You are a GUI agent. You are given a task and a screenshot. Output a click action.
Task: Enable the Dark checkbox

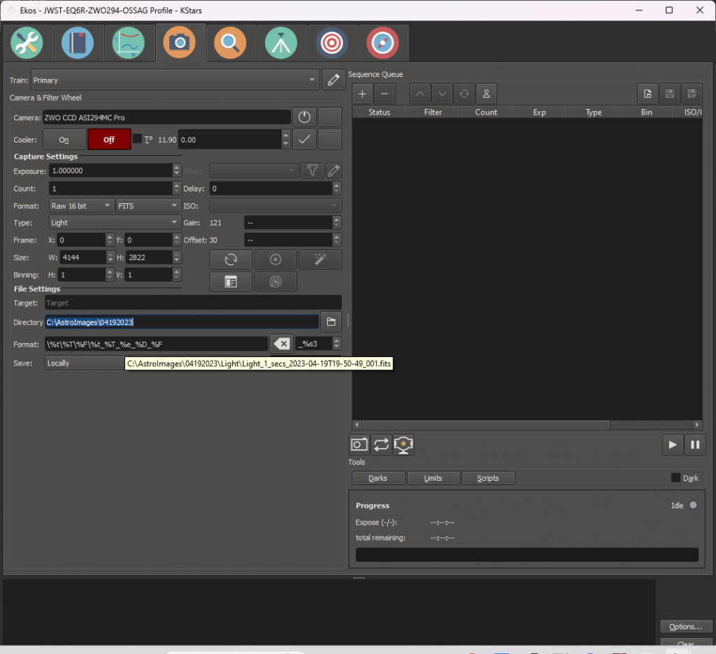[x=675, y=477]
